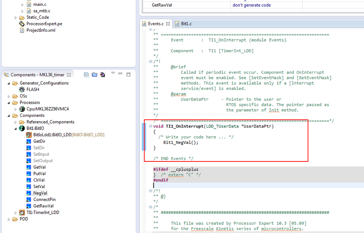The image size is (364, 233).
Task: Click the GetVal method icon
Action: click(x=28, y=167)
